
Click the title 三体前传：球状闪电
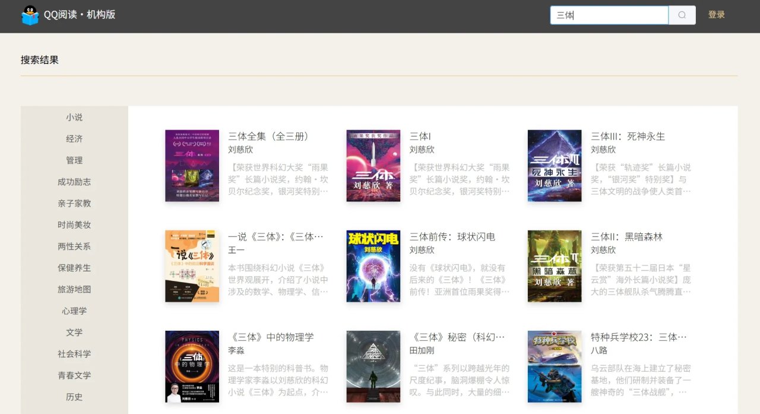coord(452,236)
